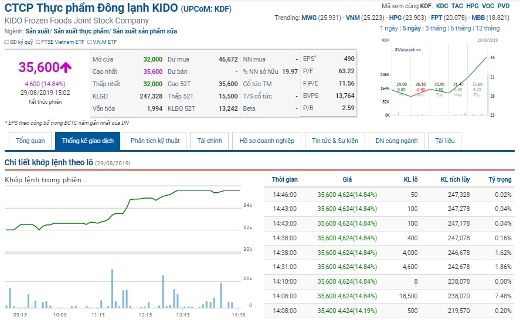Toggle the V.N.M ETF checkbox
520x320 pixels.
pos(90,42)
